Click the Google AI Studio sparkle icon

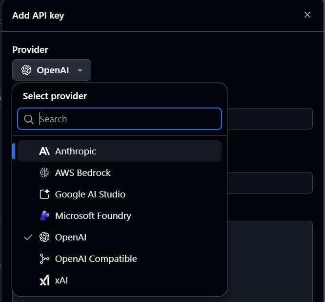click(x=44, y=194)
